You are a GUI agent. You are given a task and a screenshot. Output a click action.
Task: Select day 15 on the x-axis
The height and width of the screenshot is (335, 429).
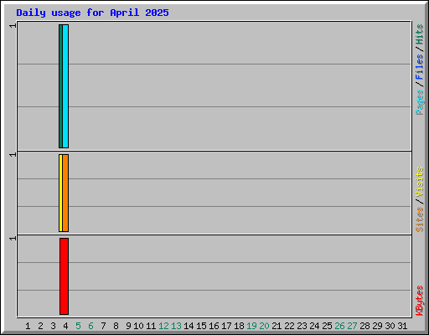201,326
